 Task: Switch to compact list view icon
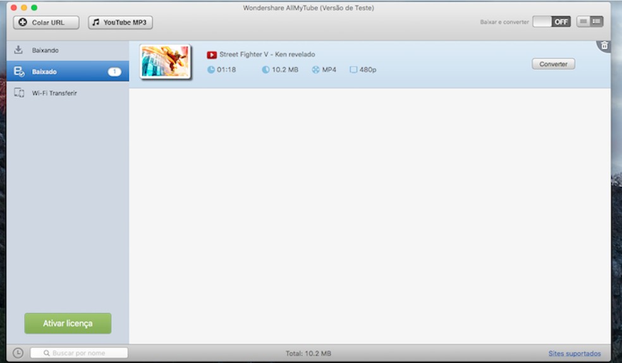(x=583, y=22)
